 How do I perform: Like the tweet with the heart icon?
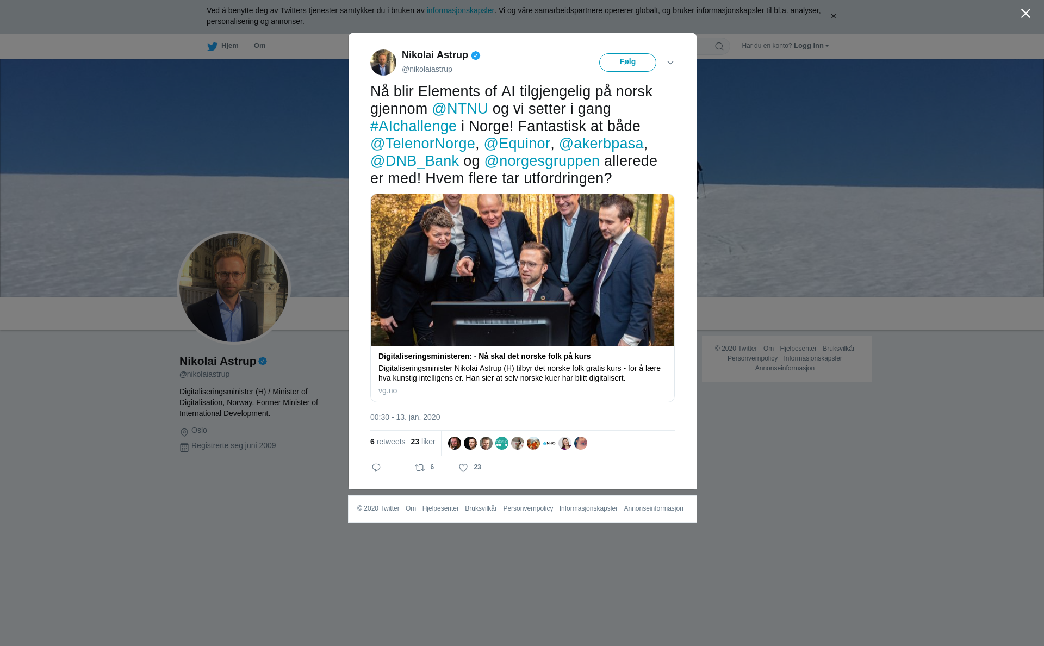tap(463, 468)
